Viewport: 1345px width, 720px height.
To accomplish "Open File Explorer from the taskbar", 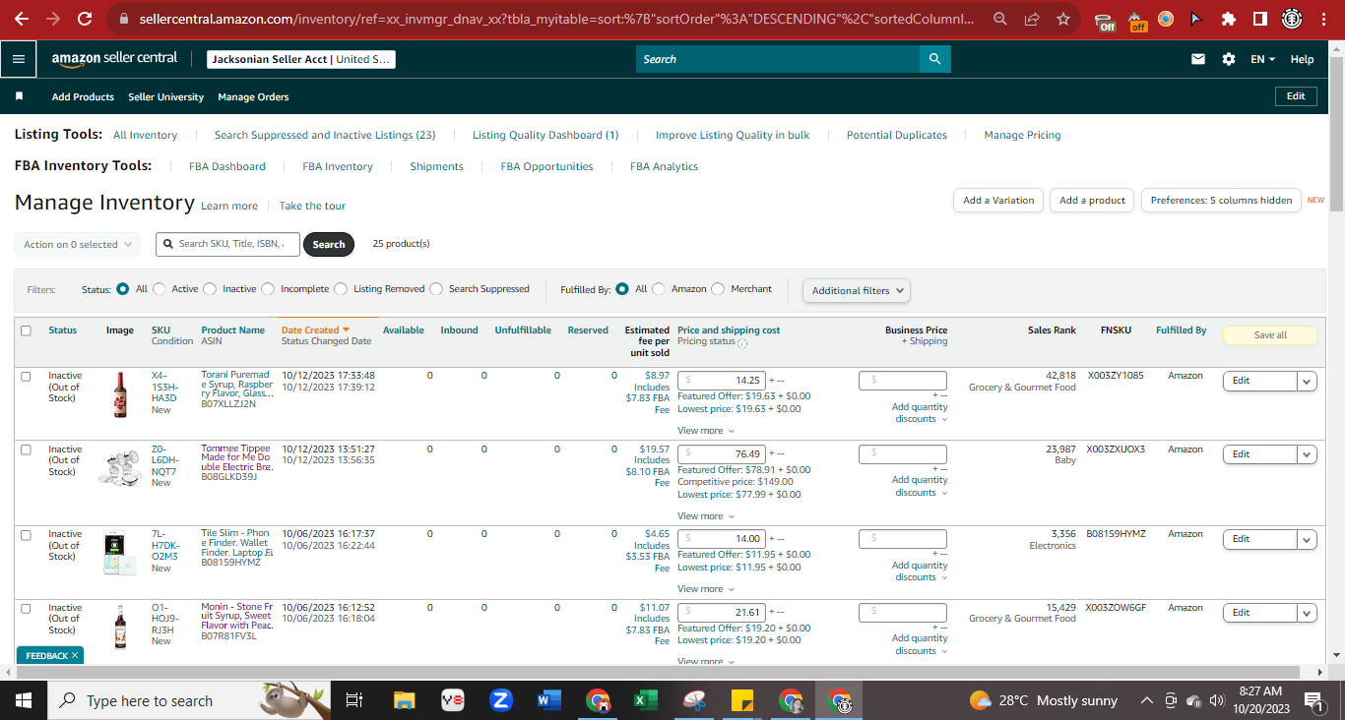I will (405, 700).
